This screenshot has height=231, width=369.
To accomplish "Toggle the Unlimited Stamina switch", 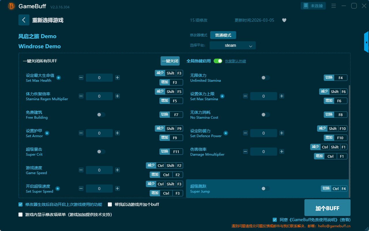I will (x=265, y=78).
